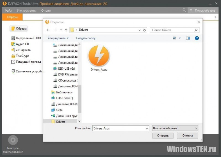Select Дисковод BD-ROM under CD-дисковод

point(65,86)
